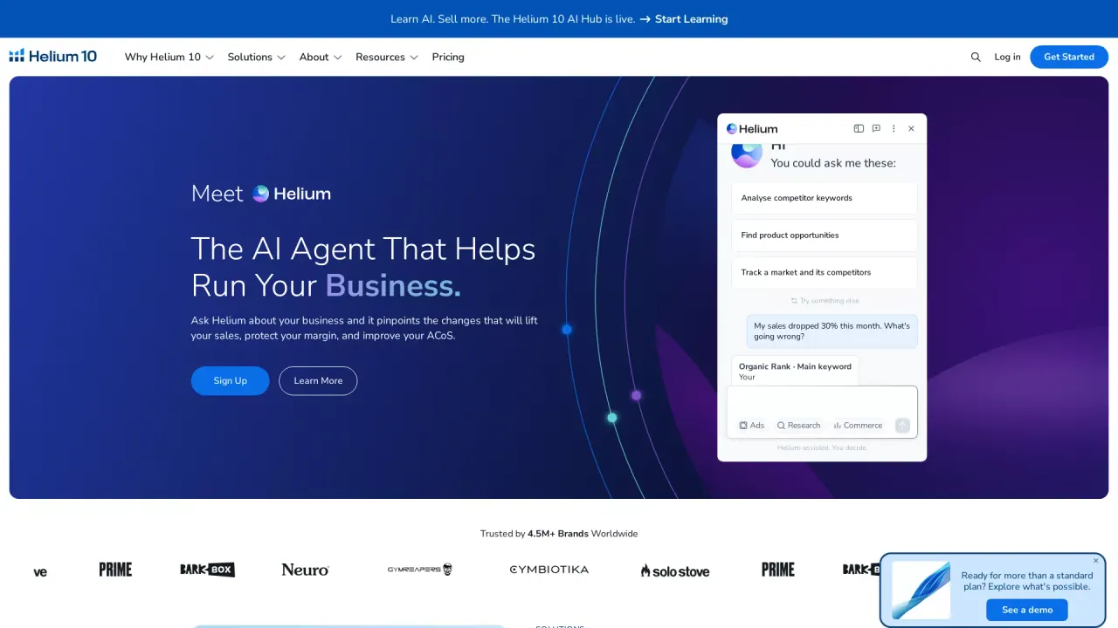The image size is (1118, 628).
Task: Dismiss the demo popup with its close icon
Action: click(x=1096, y=561)
